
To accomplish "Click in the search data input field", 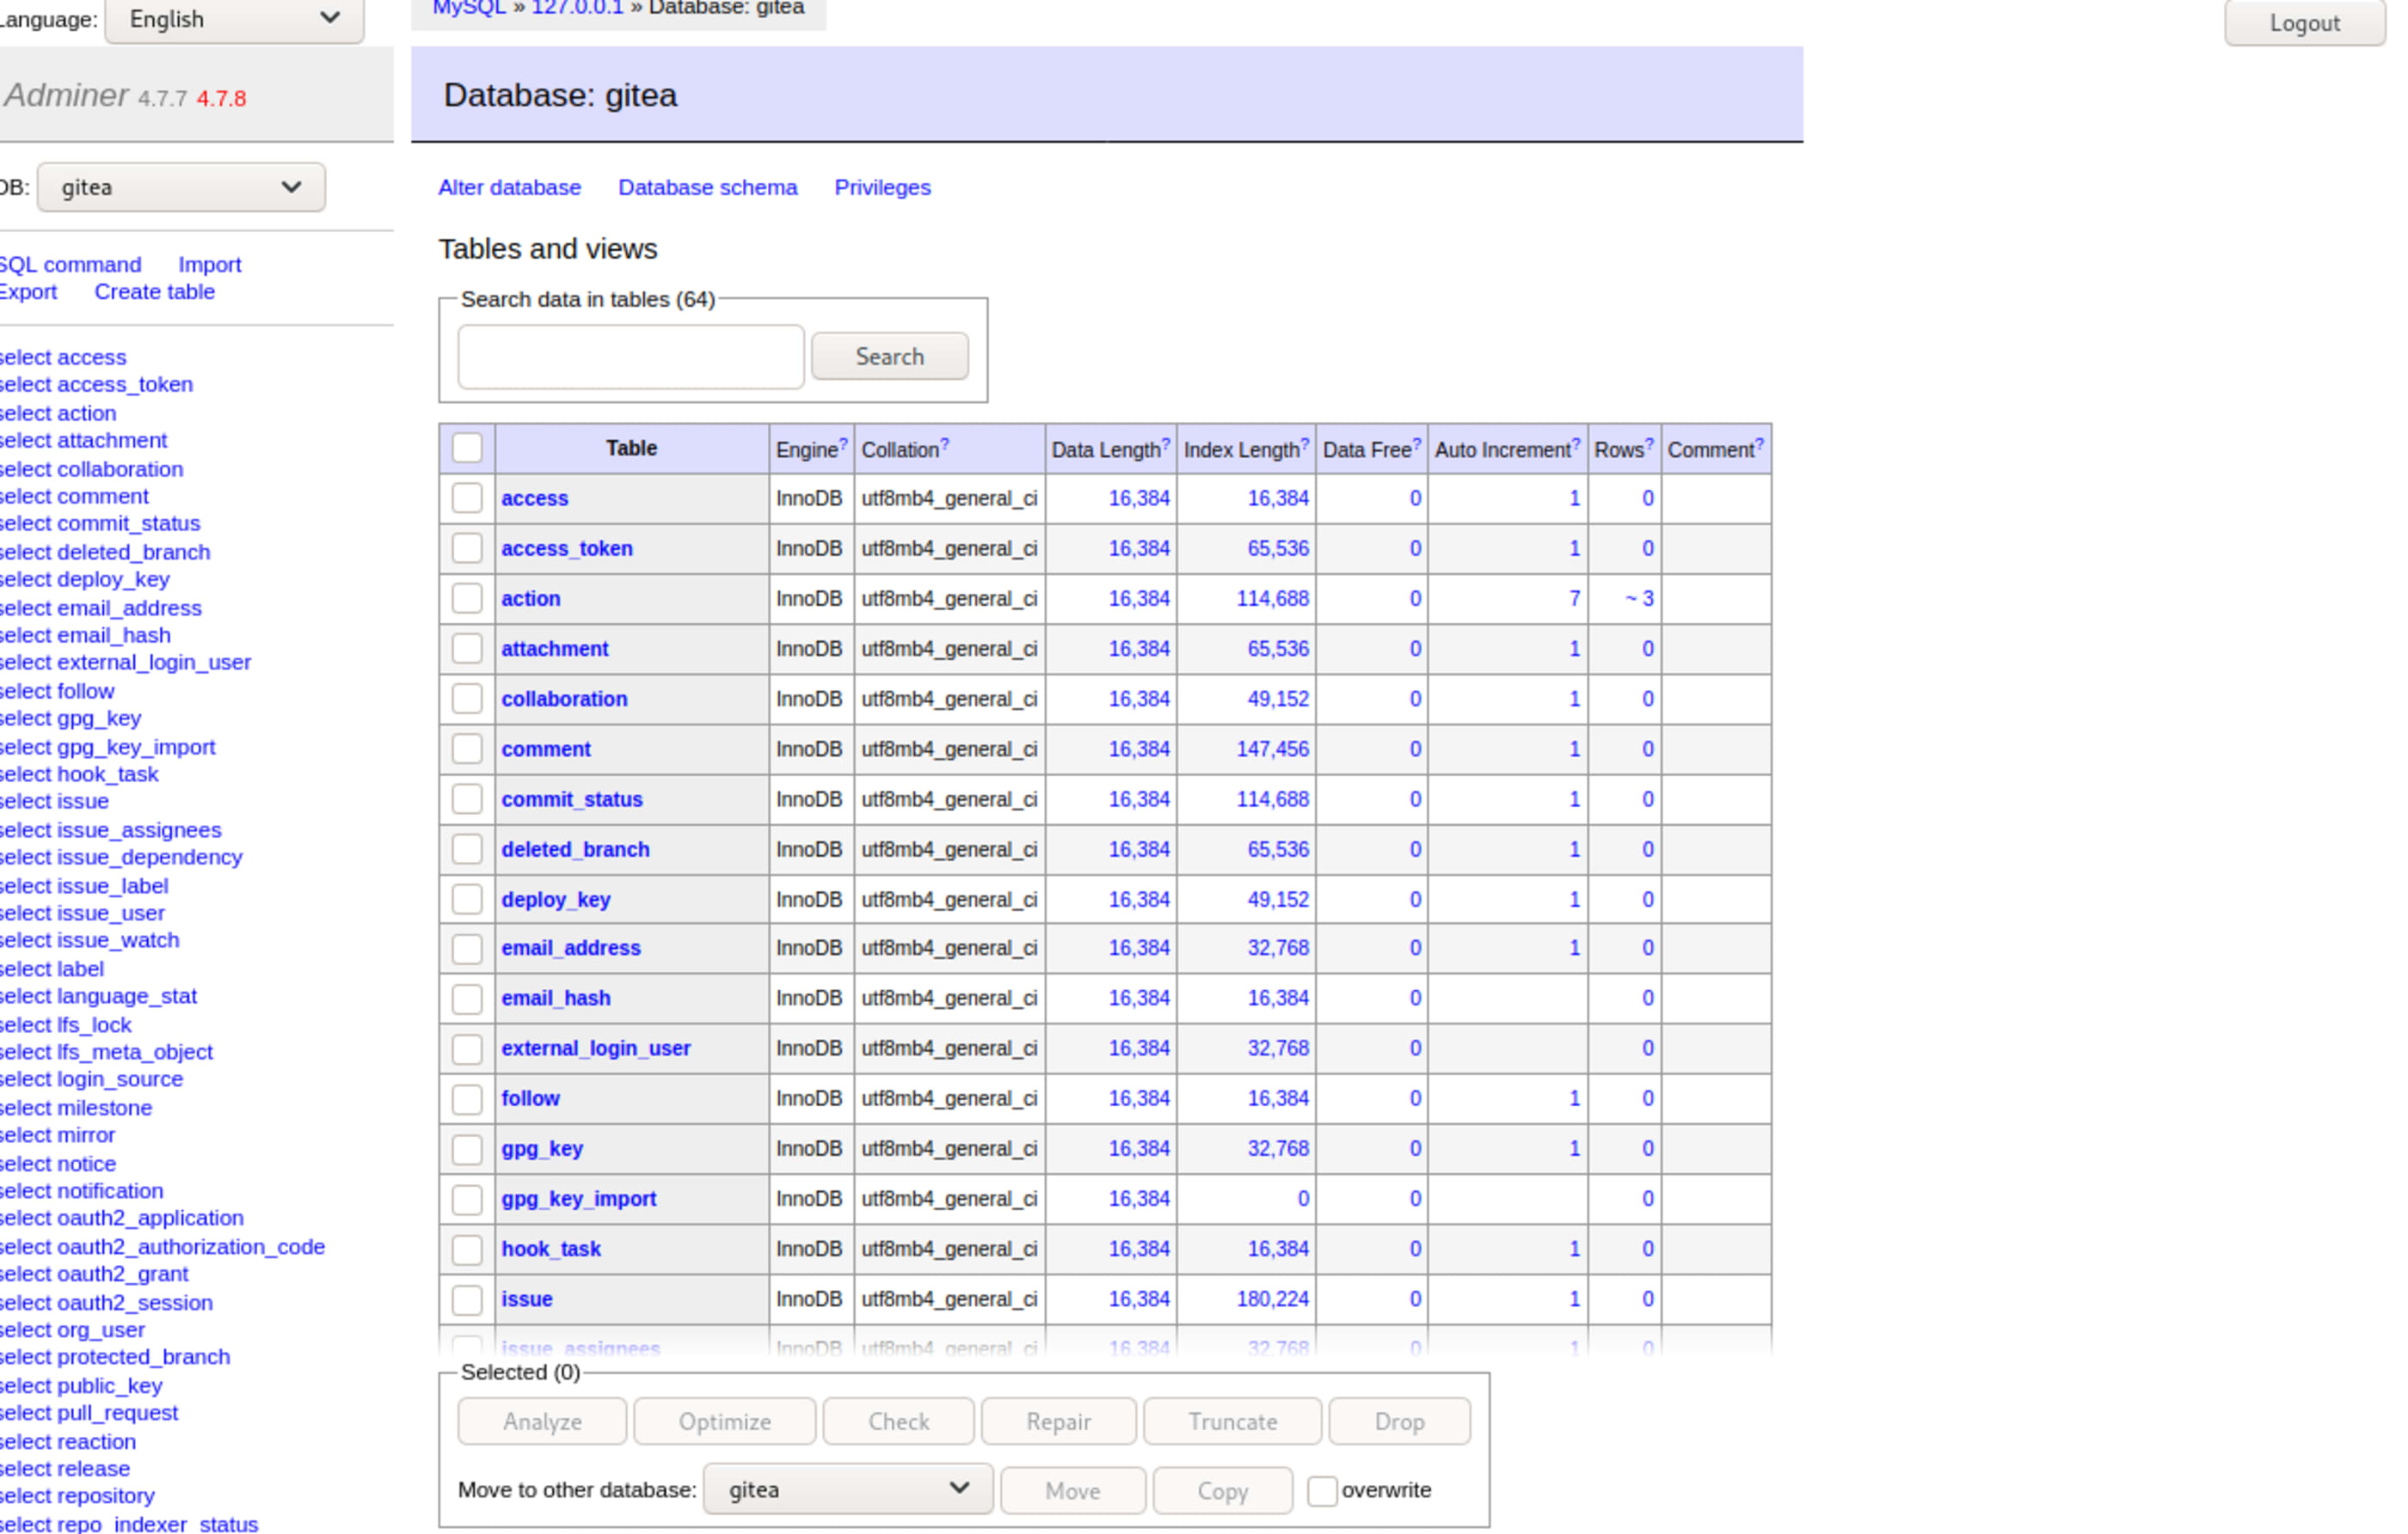I will (631, 357).
